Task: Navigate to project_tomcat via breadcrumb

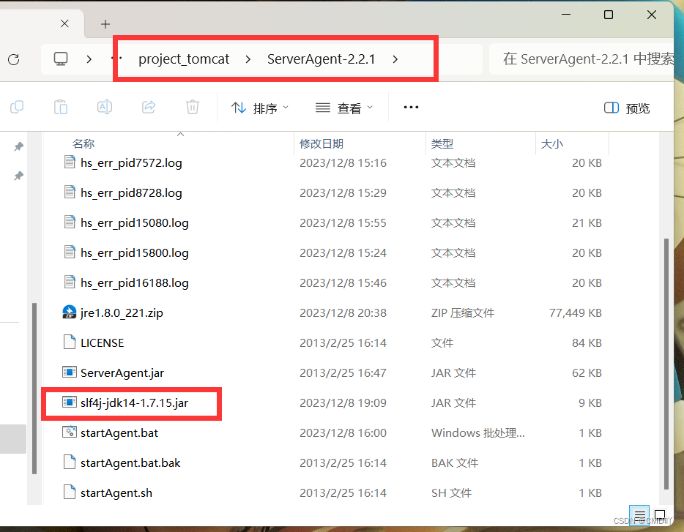Action: point(185,59)
